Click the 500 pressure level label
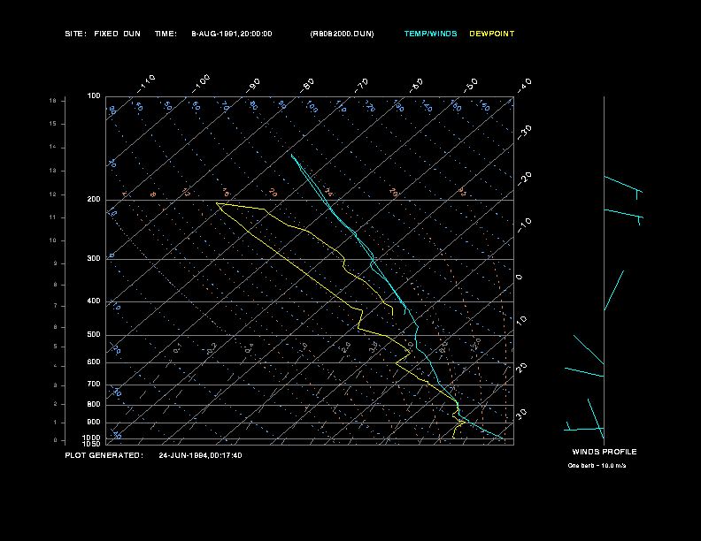Screen dimensions: 701x541 point(94,334)
